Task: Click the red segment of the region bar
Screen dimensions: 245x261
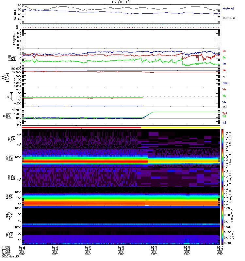Action: [x=81, y=128]
